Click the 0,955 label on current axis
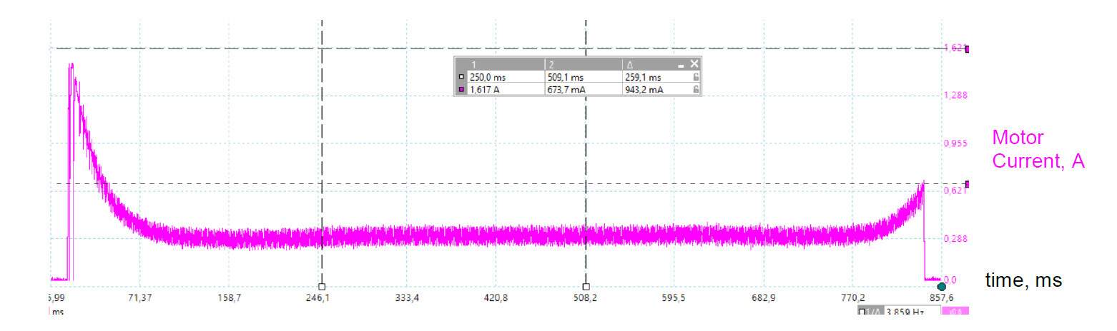 pyautogui.click(x=955, y=143)
